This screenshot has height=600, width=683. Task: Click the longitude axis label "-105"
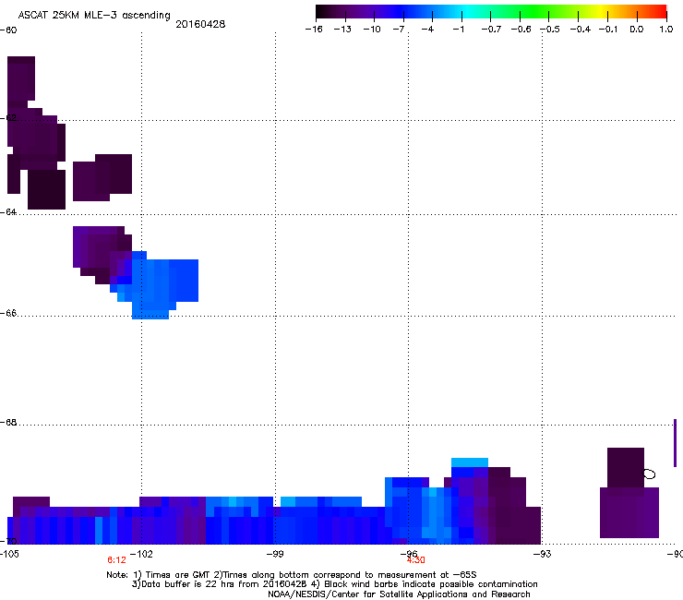[x=9, y=554]
